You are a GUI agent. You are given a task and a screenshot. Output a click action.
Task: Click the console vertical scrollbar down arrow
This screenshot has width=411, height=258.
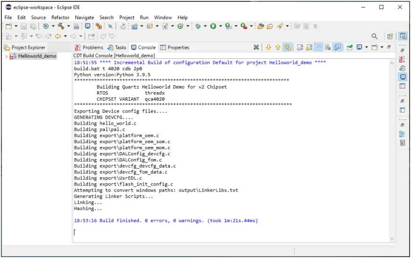click(x=392, y=239)
